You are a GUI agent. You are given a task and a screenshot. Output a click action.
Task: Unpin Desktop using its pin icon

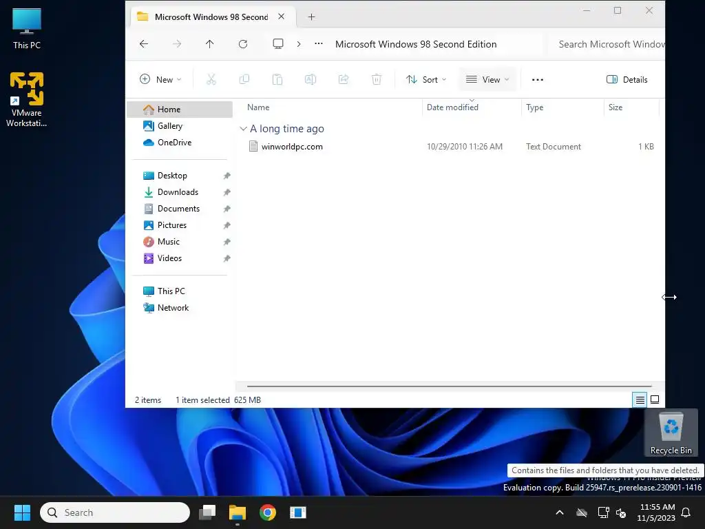coord(227,176)
